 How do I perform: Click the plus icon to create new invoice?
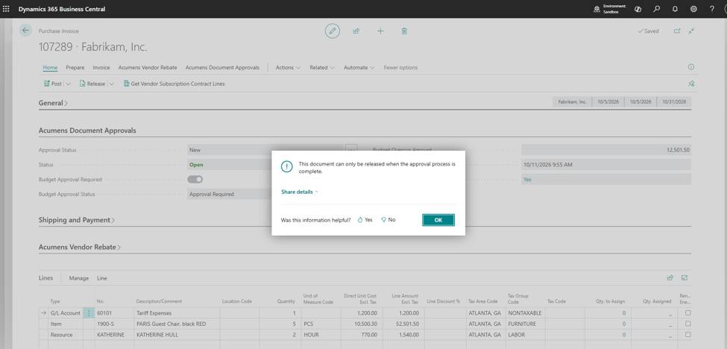380,31
